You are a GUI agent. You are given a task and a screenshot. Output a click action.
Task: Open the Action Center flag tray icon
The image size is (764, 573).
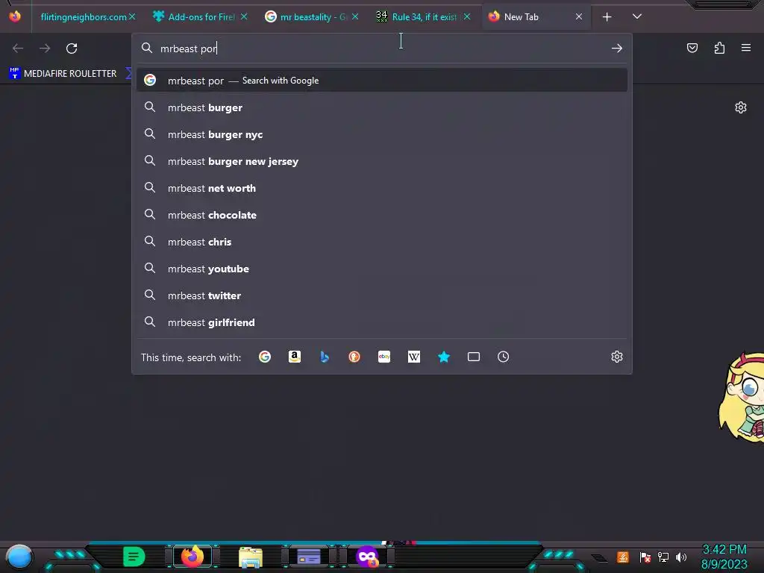tap(645, 557)
